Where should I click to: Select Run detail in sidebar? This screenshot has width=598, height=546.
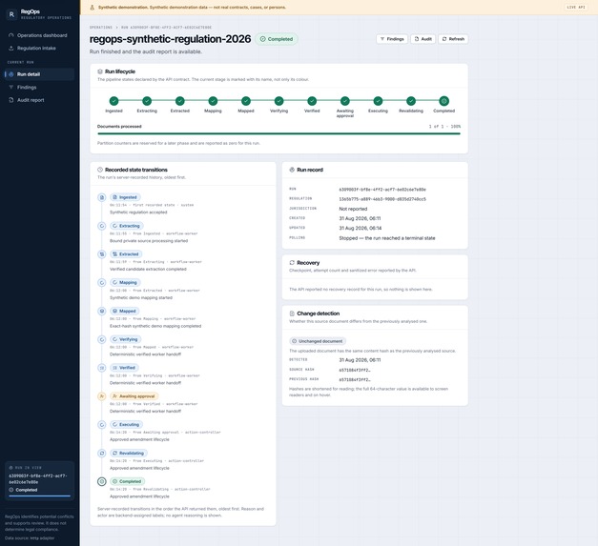pyautogui.click(x=39, y=74)
